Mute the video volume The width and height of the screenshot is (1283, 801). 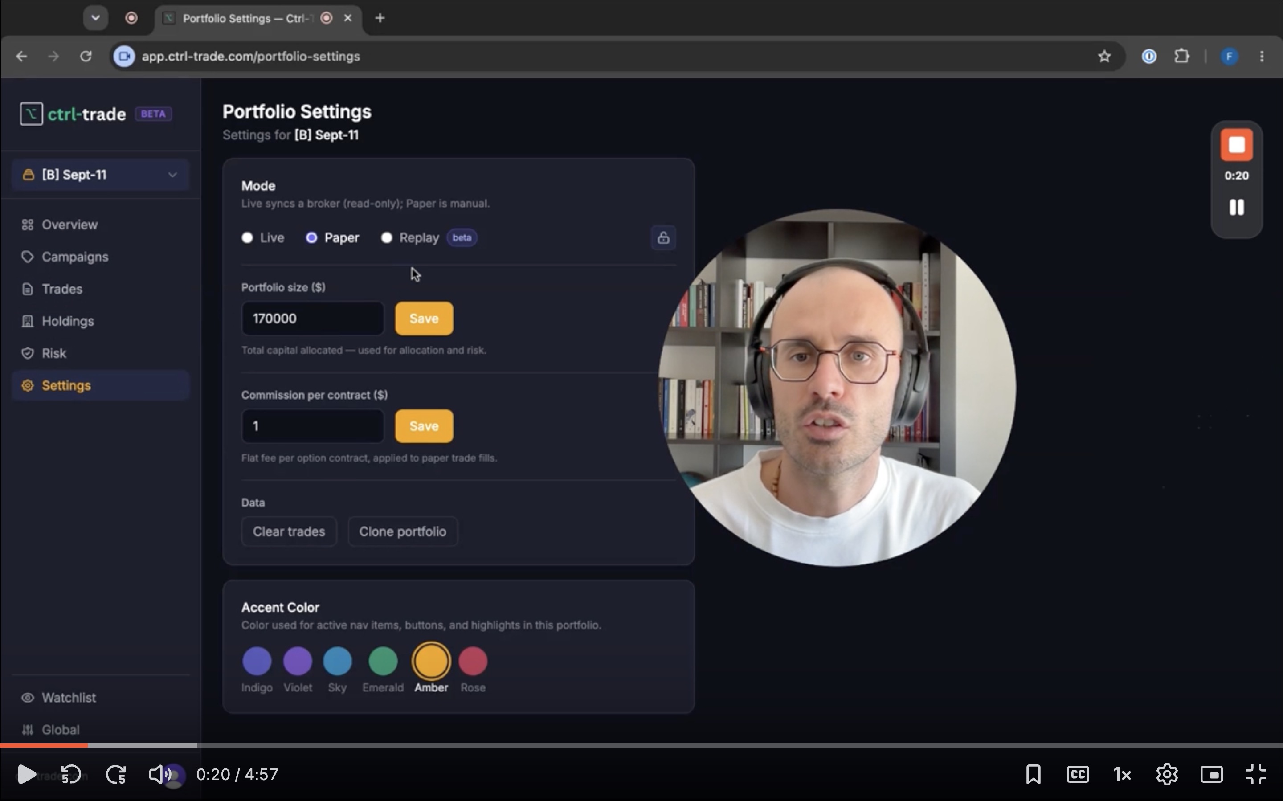(159, 775)
